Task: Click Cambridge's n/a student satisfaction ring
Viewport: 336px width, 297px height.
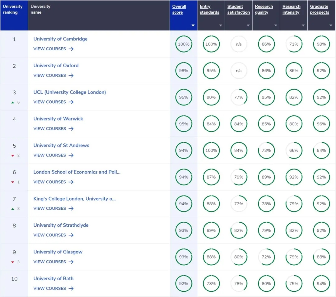Action: [x=239, y=44]
